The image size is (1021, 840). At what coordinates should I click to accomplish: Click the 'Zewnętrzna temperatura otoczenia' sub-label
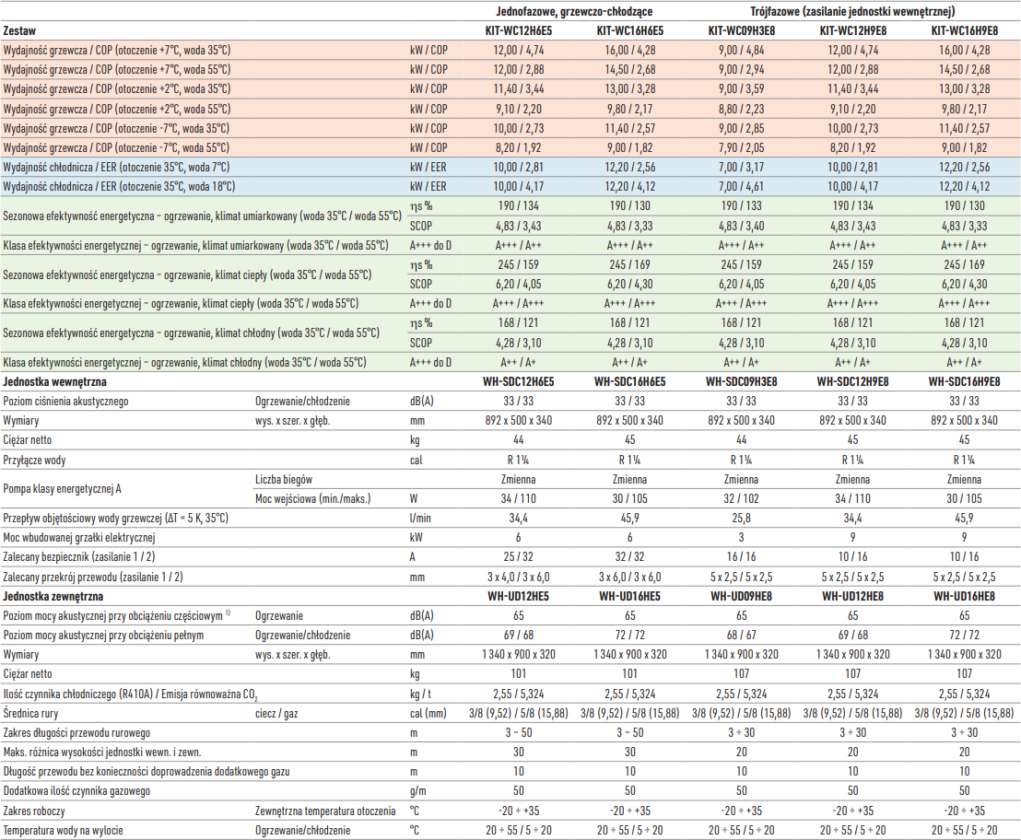tap(325, 811)
